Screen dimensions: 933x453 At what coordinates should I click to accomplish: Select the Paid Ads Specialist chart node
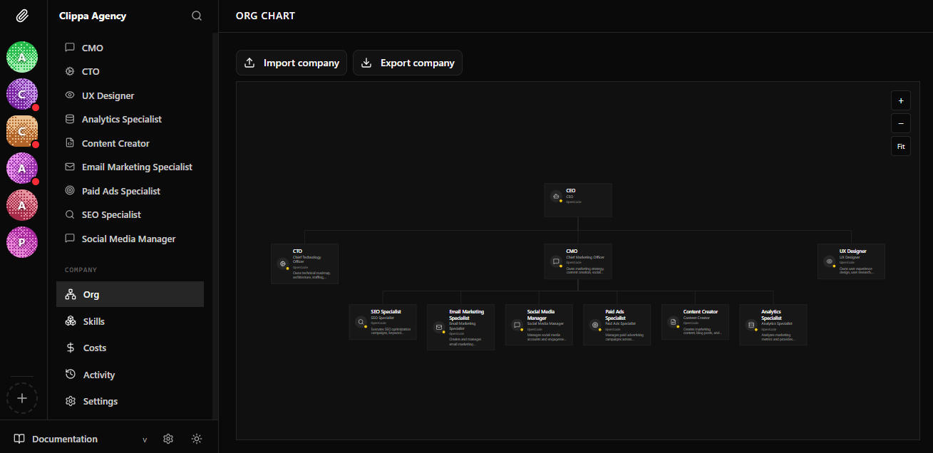pos(617,325)
